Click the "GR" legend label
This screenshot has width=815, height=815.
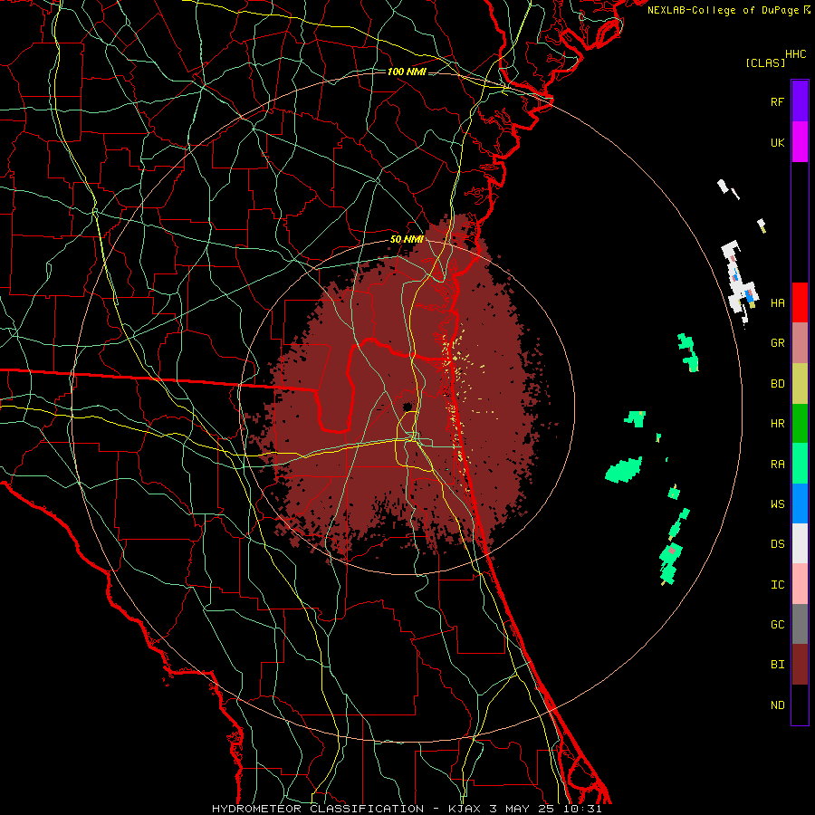pos(777,343)
